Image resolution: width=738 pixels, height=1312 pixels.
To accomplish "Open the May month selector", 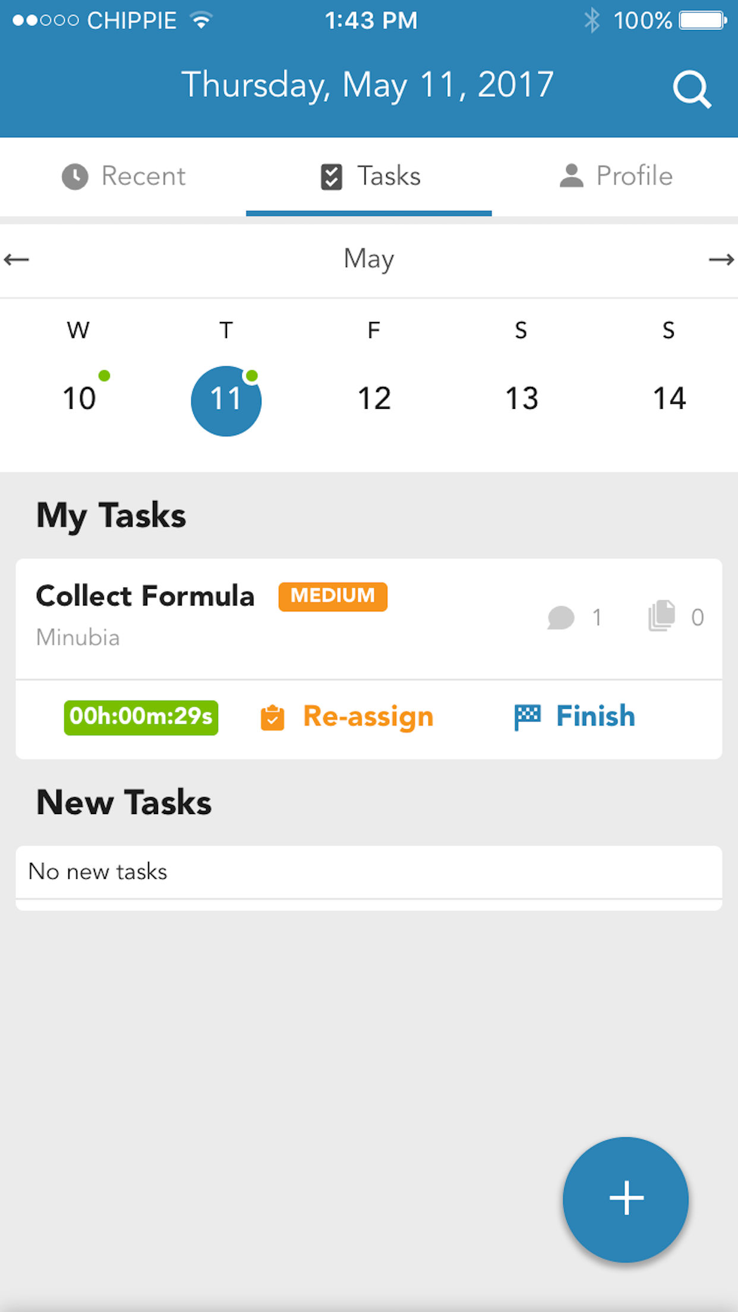I will point(368,260).
